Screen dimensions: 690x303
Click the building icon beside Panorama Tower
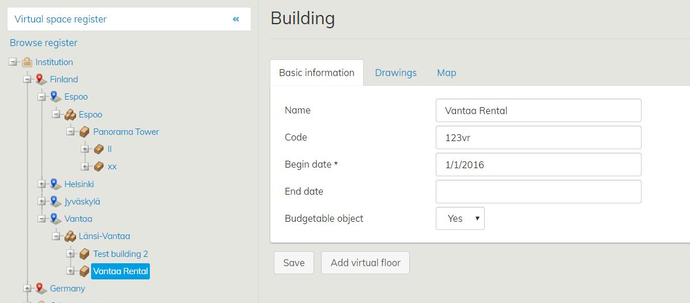84,132
